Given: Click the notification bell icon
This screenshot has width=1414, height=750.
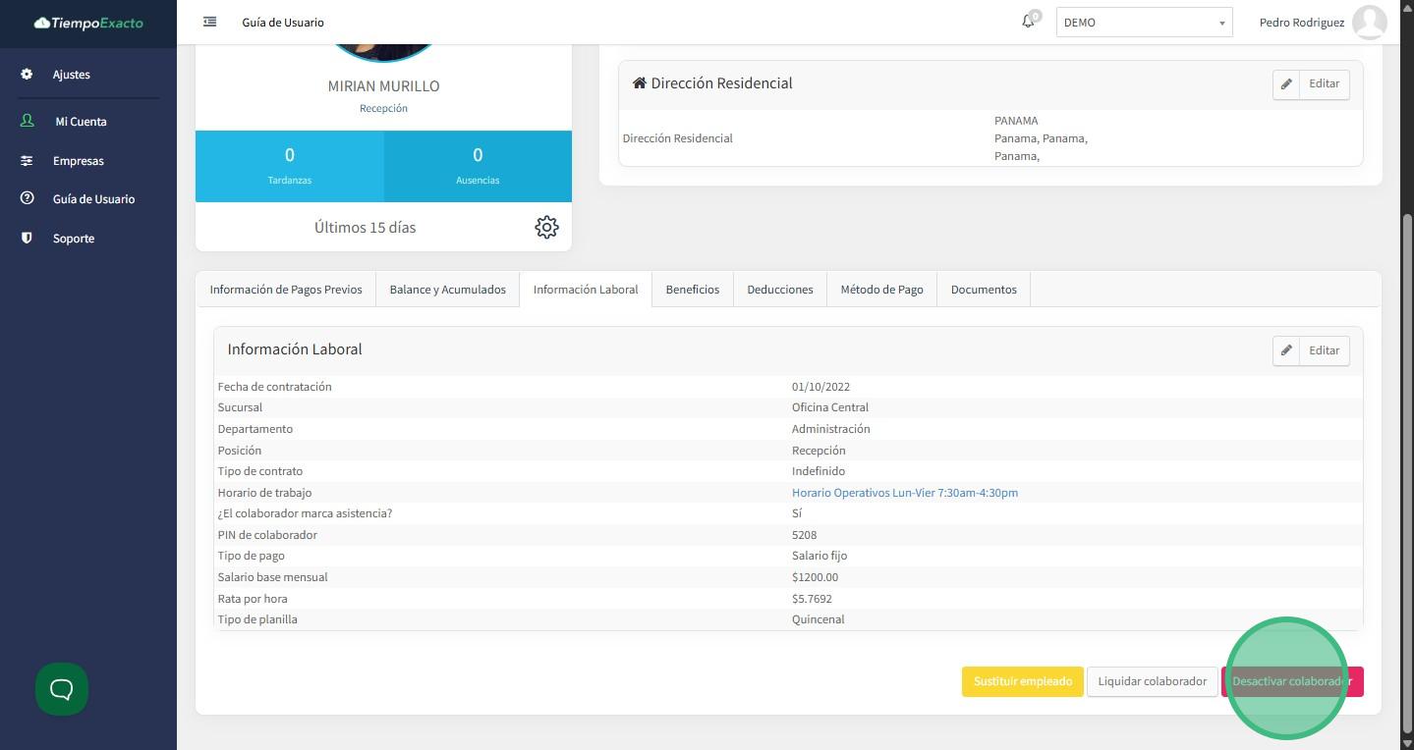Looking at the screenshot, I should (x=1028, y=22).
